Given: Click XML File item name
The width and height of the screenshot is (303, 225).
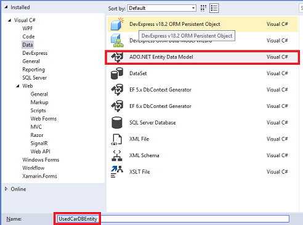Looking at the screenshot, I should (139, 139).
